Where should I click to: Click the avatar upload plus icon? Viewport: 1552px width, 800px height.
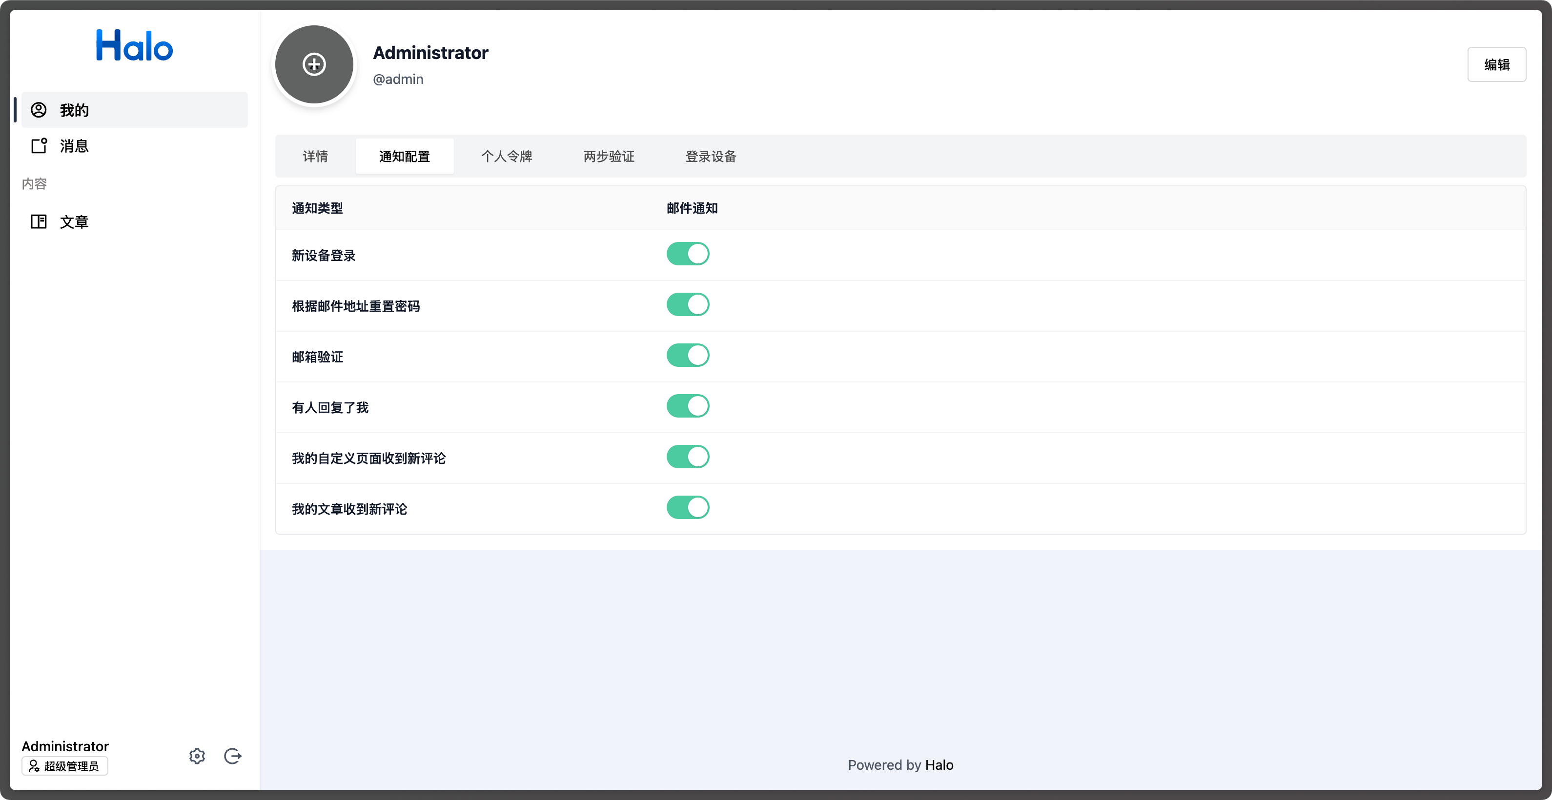pyautogui.click(x=314, y=64)
